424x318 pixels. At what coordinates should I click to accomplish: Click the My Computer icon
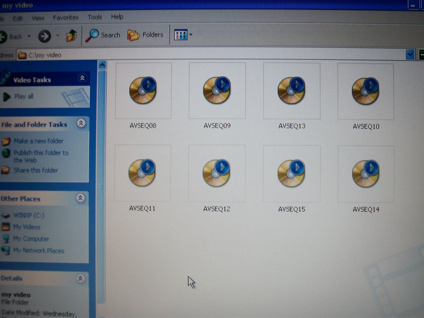point(5,238)
